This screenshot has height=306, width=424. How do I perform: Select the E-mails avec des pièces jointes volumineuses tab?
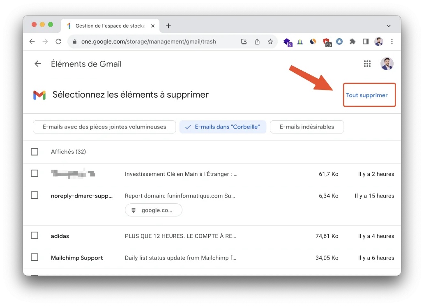pos(104,127)
